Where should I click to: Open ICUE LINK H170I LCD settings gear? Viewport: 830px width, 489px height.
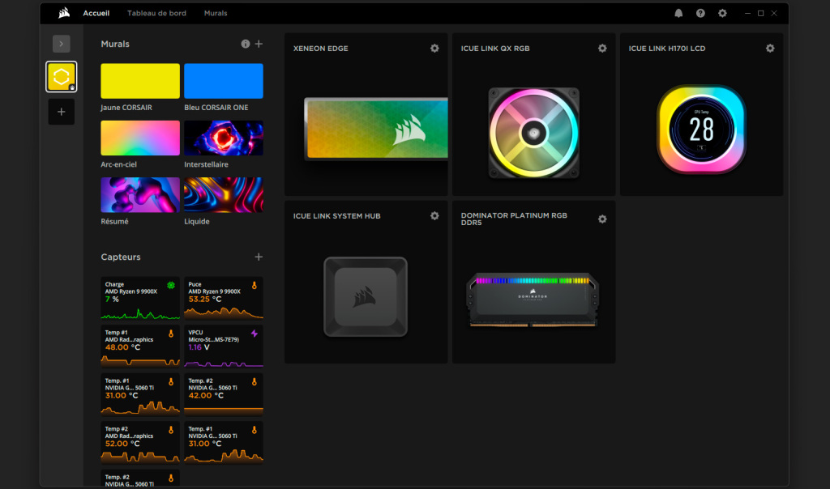[770, 49]
